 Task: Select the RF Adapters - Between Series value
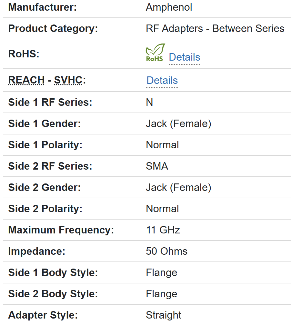pyautogui.click(x=215, y=29)
